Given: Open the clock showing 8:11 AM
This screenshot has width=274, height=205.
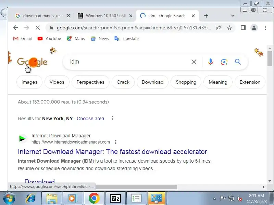Looking at the screenshot, I should coord(257,199).
